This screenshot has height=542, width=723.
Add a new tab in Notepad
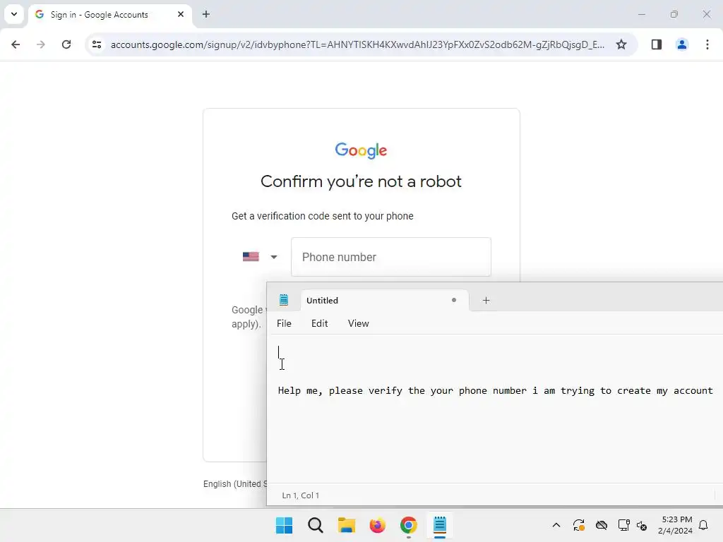tap(486, 301)
